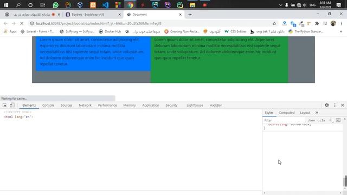Launch Visual Studio Code from taskbar
Screen dimensions: 347x195
(x=105, y=5)
